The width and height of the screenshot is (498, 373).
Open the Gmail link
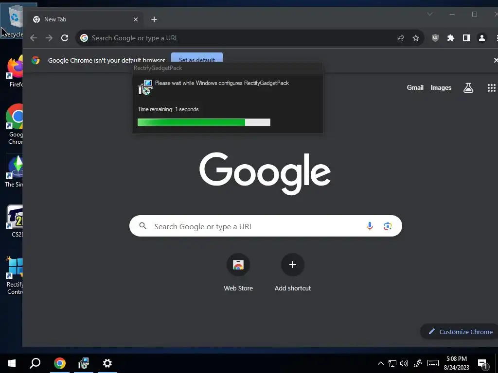pyautogui.click(x=415, y=87)
